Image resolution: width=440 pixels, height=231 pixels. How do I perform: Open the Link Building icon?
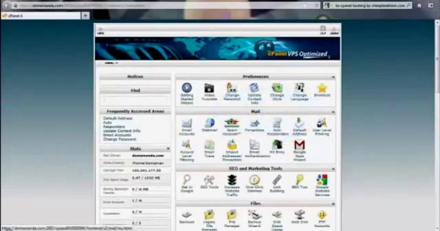(x=277, y=180)
